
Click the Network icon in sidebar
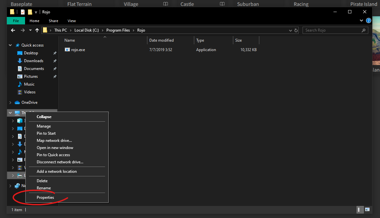(x=17, y=186)
